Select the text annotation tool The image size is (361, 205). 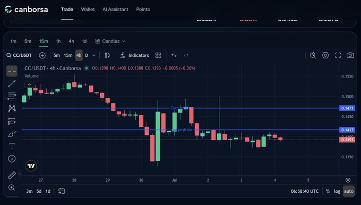(12, 146)
